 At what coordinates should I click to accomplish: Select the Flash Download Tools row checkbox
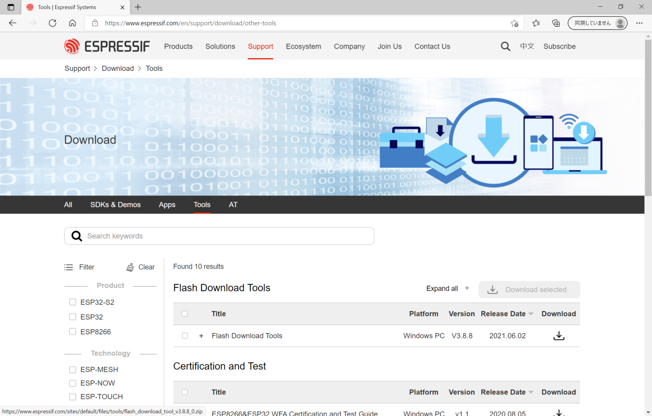[x=185, y=336]
